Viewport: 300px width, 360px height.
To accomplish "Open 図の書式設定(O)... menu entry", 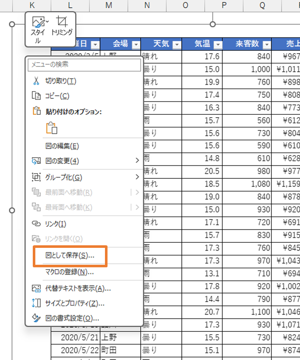I will click(72, 318).
